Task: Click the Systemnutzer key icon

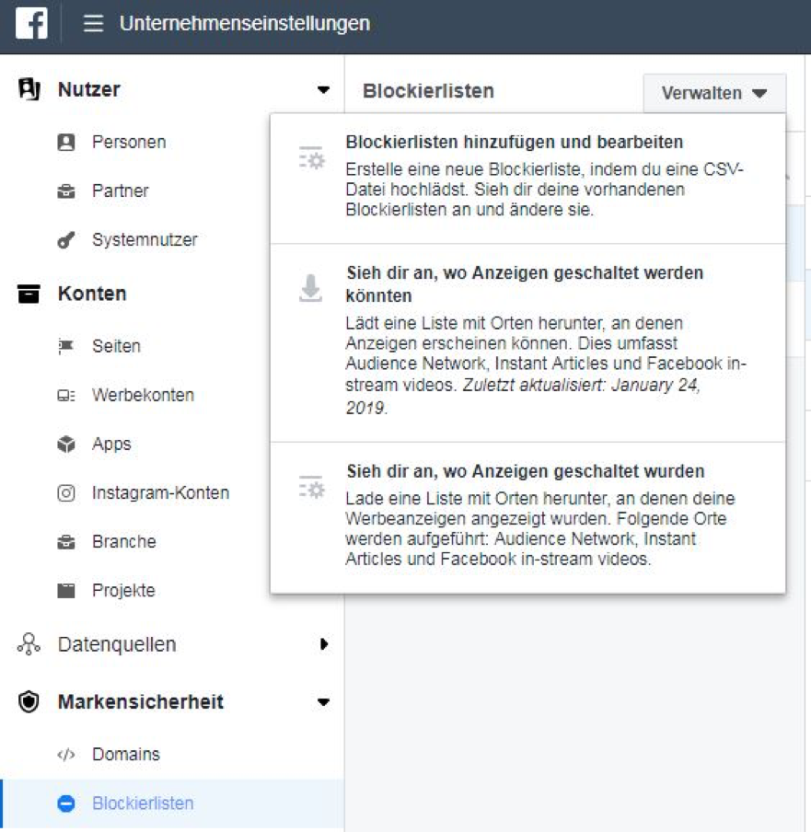Action: pos(65,240)
